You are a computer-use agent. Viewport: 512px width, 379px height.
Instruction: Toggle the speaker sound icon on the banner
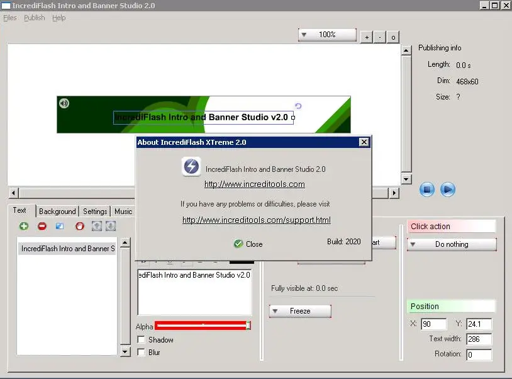click(x=64, y=103)
